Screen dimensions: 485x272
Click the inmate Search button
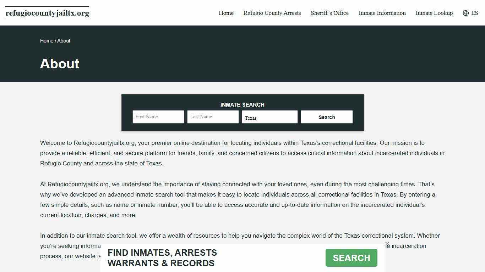point(327,117)
